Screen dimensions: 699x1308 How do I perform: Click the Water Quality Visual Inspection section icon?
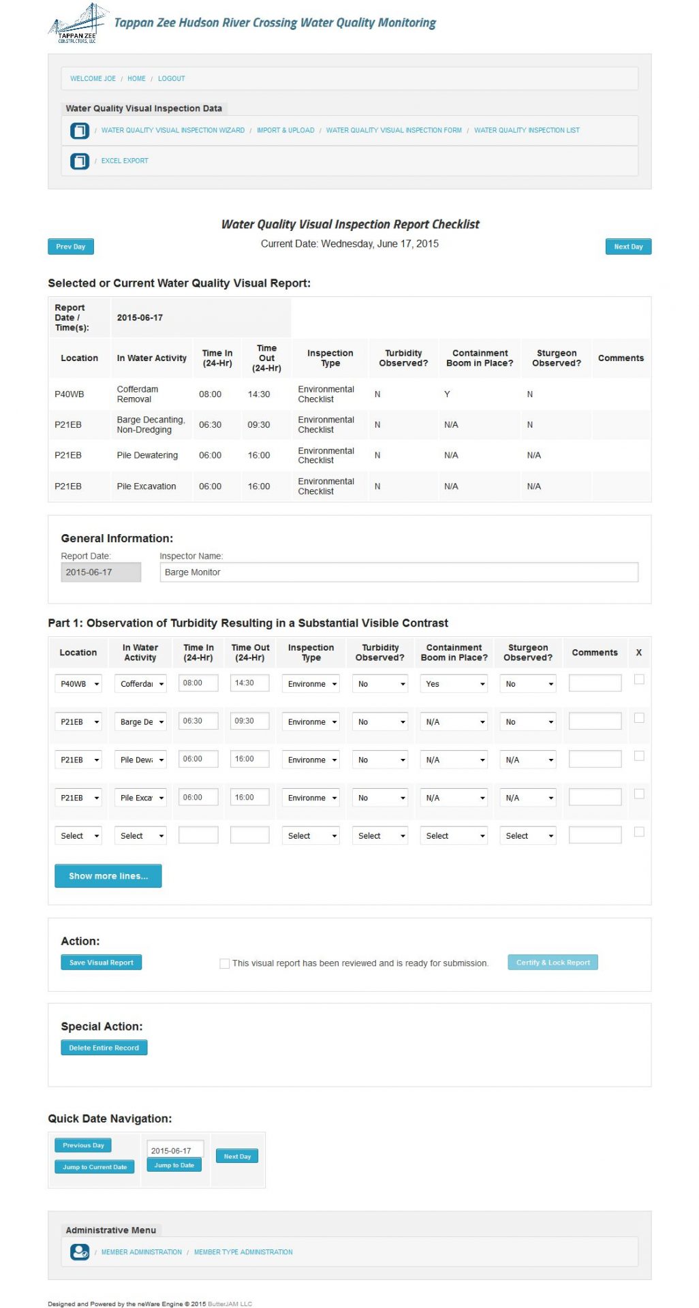click(x=80, y=130)
